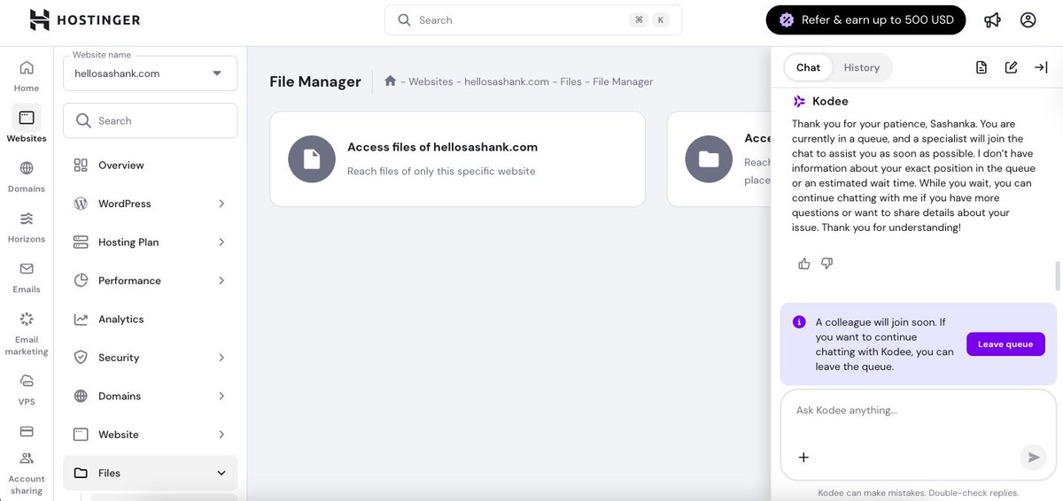Click Refer & earn up to 500 USD
The image size is (1063, 501).
click(x=865, y=19)
